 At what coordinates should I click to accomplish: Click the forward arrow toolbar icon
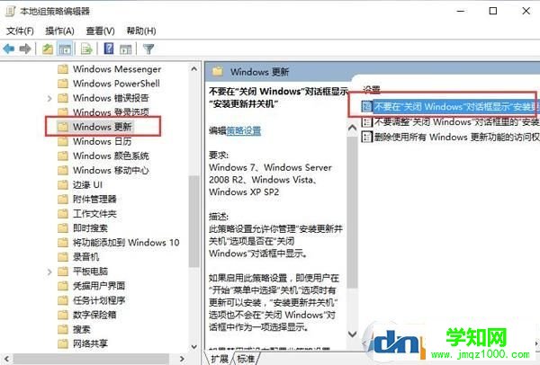point(25,49)
